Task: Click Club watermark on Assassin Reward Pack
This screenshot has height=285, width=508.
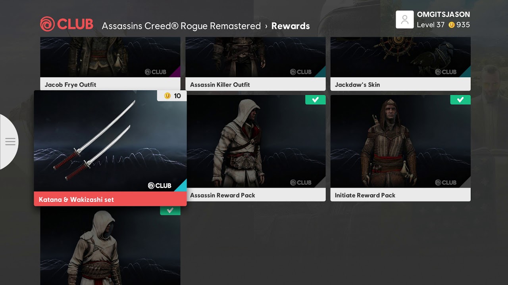Action: tap(301, 182)
